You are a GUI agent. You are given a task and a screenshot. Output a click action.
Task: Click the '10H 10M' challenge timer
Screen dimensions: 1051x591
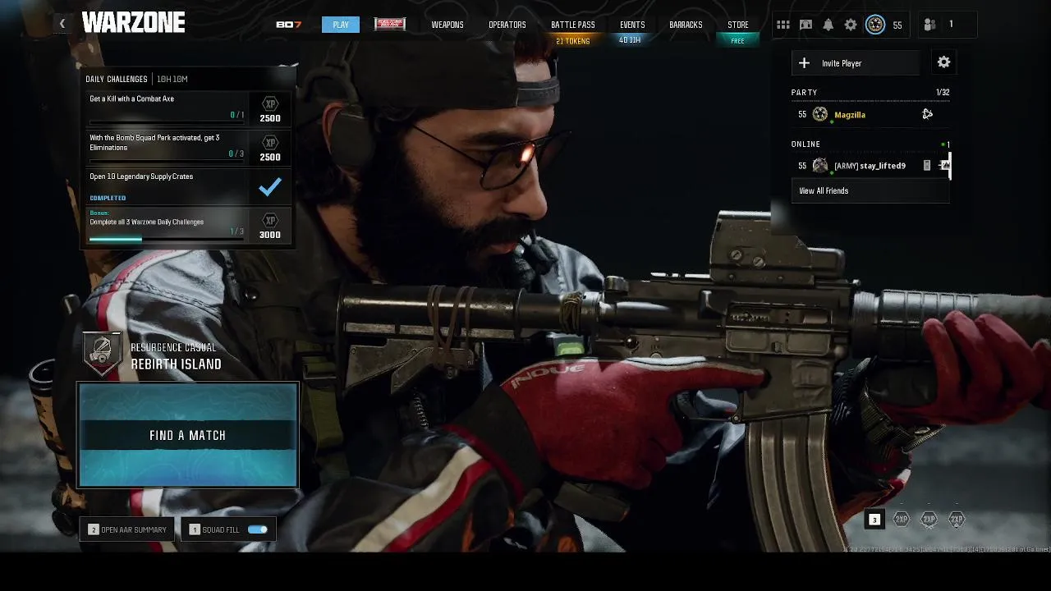(x=172, y=79)
